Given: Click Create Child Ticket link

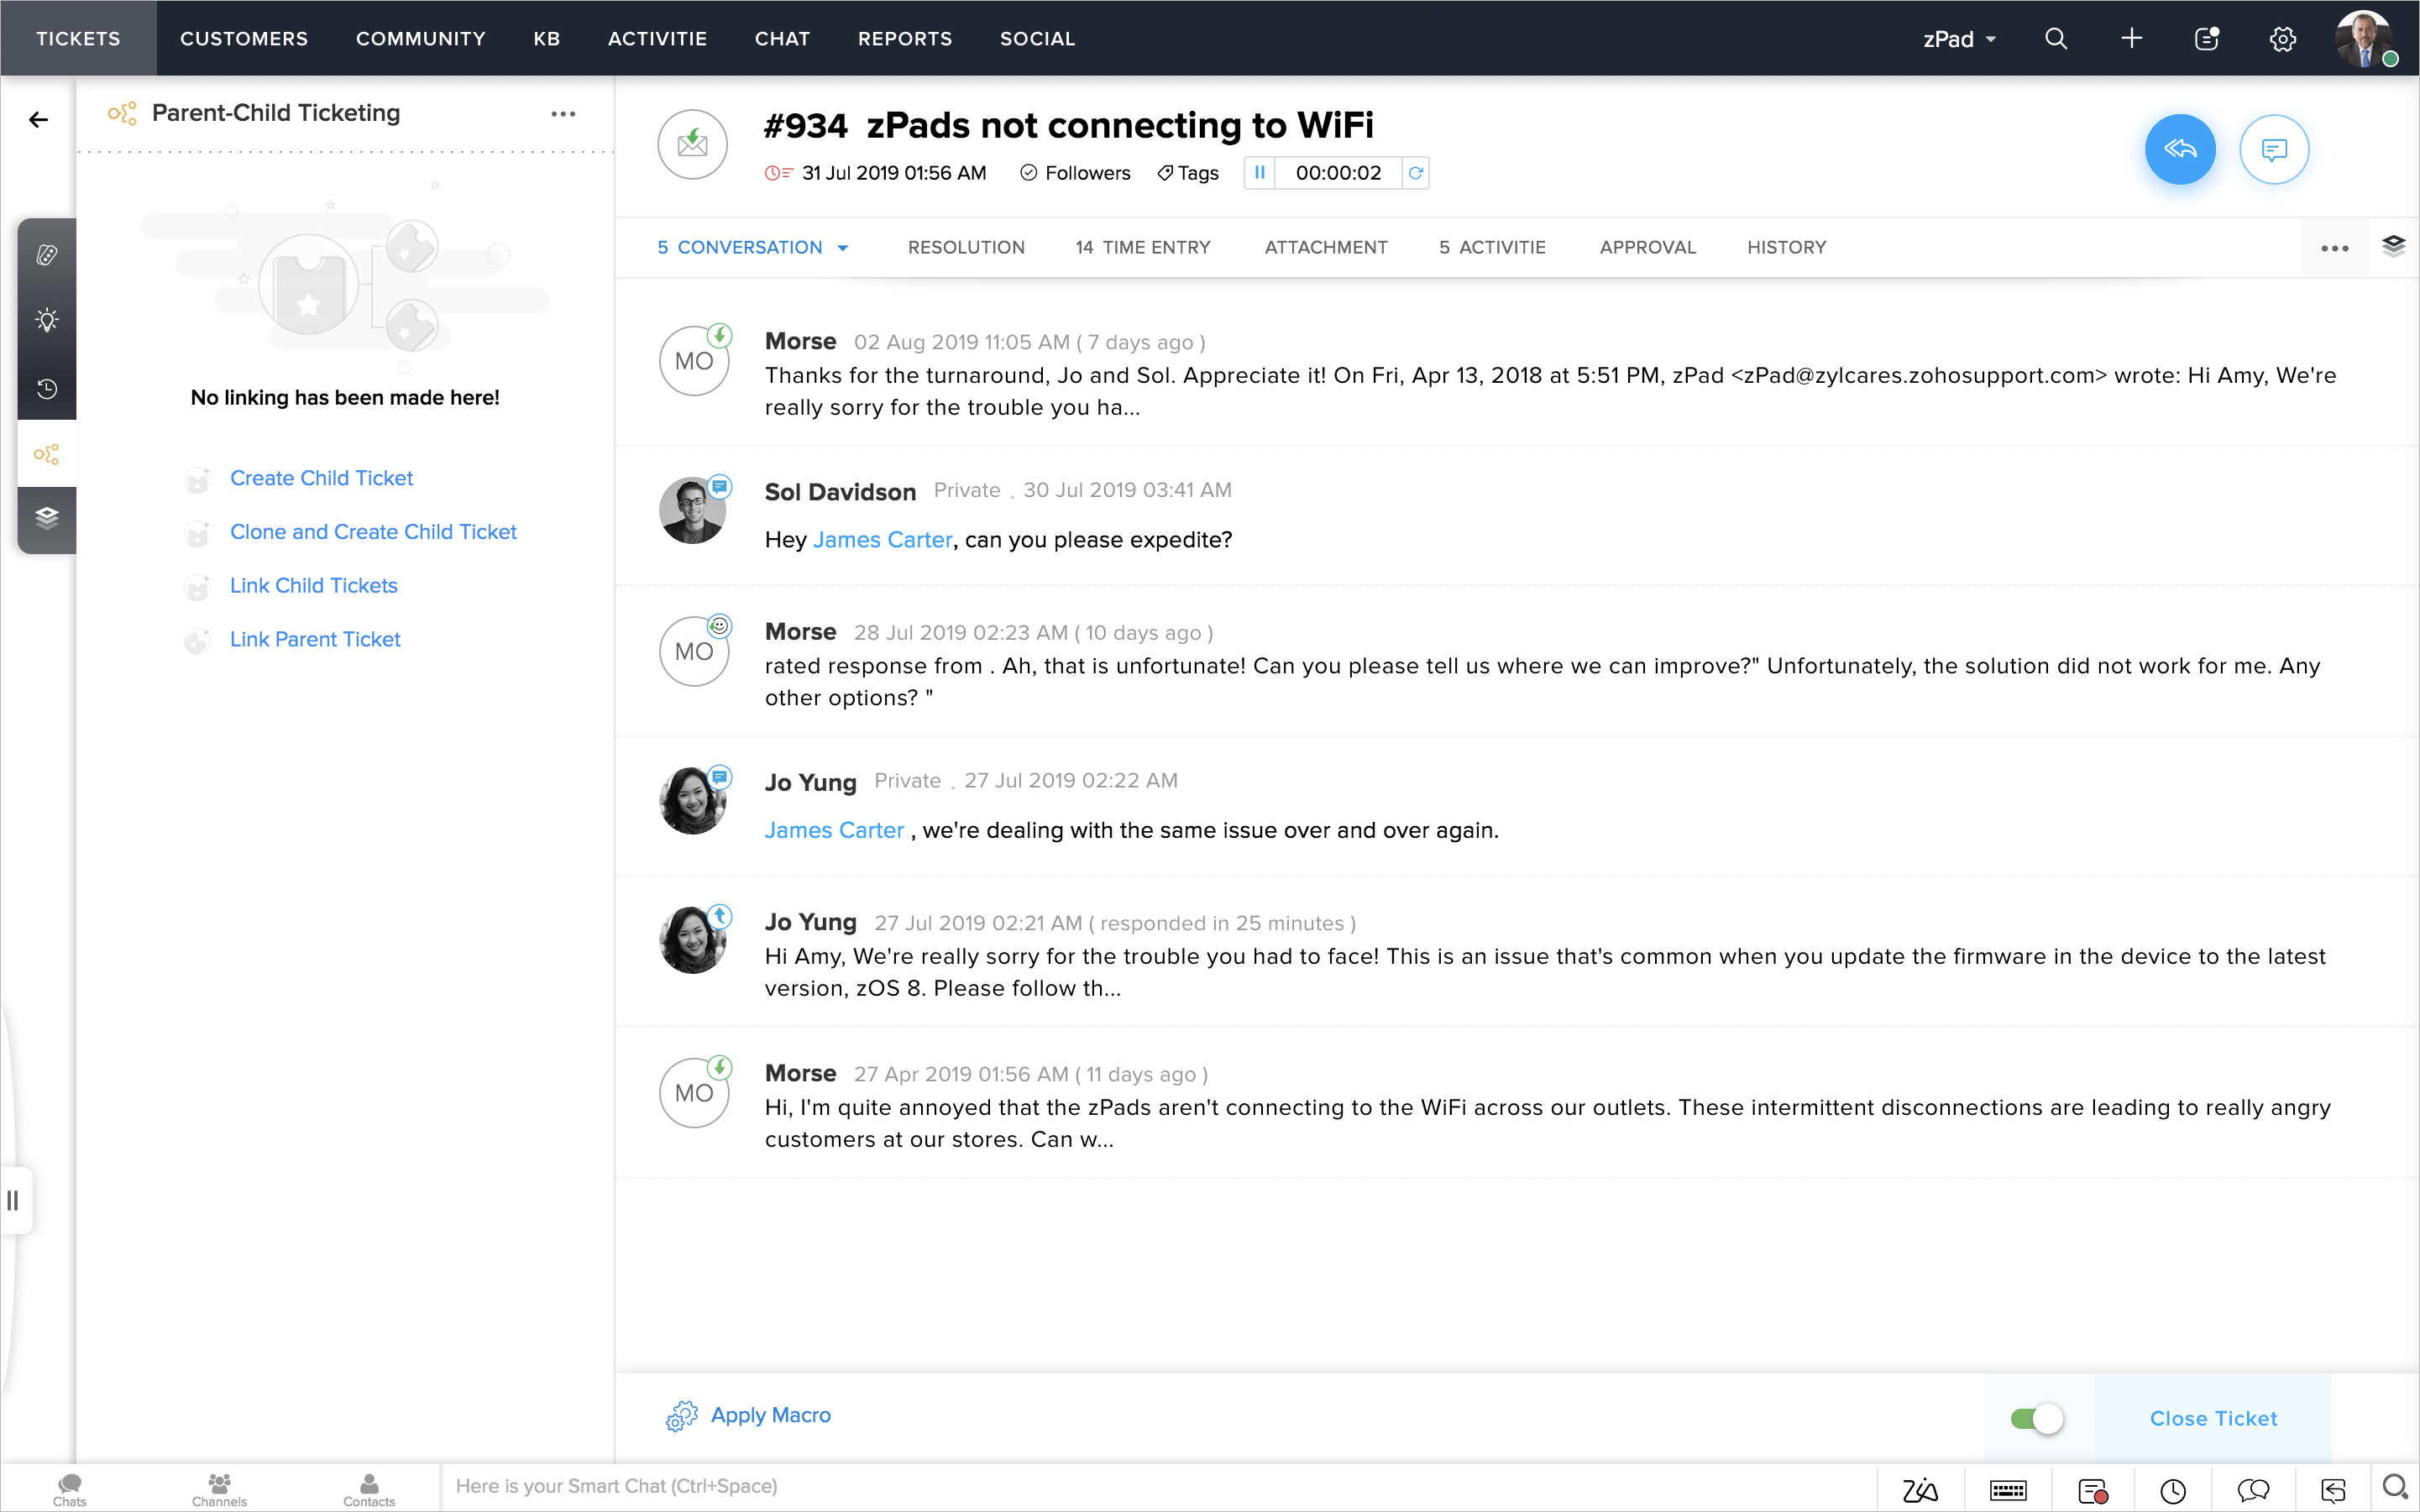Looking at the screenshot, I should click(321, 478).
